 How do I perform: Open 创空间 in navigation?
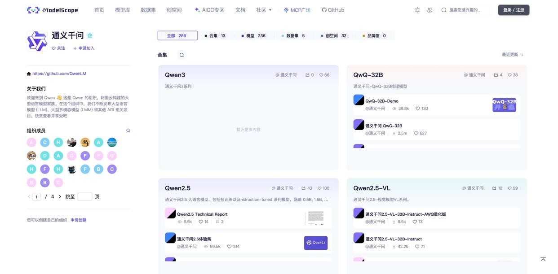click(174, 10)
